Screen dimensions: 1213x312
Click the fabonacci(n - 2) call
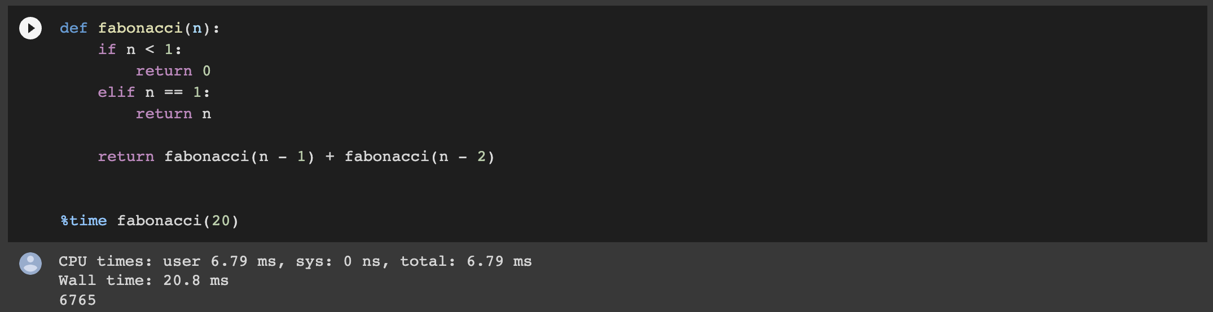pyautogui.click(x=420, y=157)
